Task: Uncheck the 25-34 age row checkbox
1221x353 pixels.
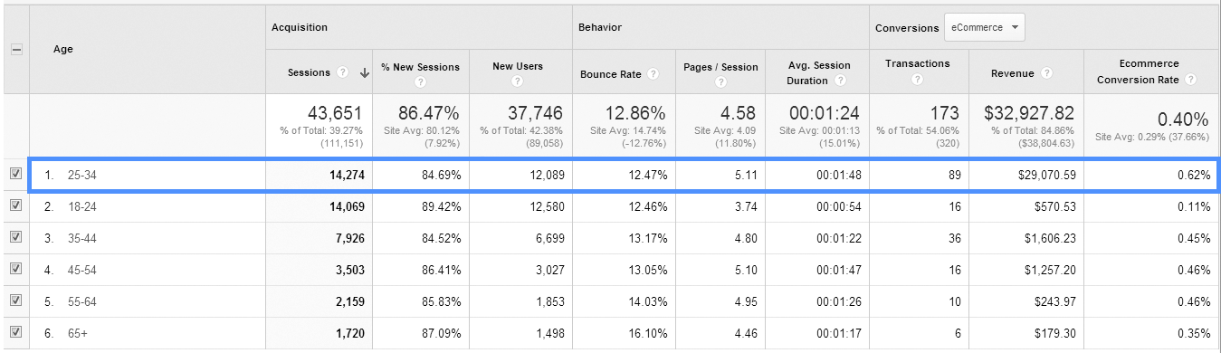Action: coord(15,174)
